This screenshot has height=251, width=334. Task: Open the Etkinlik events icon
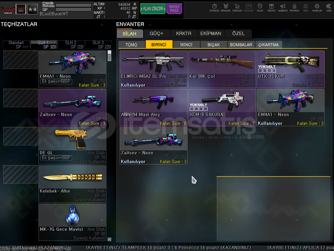[214, 8]
